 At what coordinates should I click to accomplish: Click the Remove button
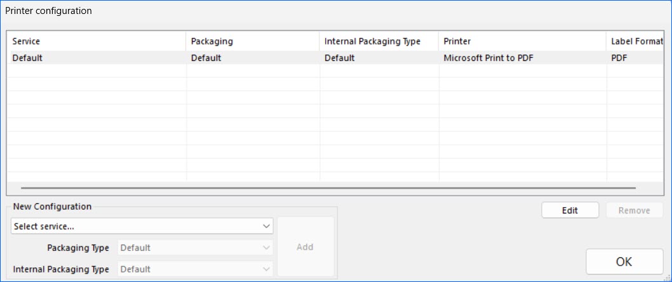634,211
